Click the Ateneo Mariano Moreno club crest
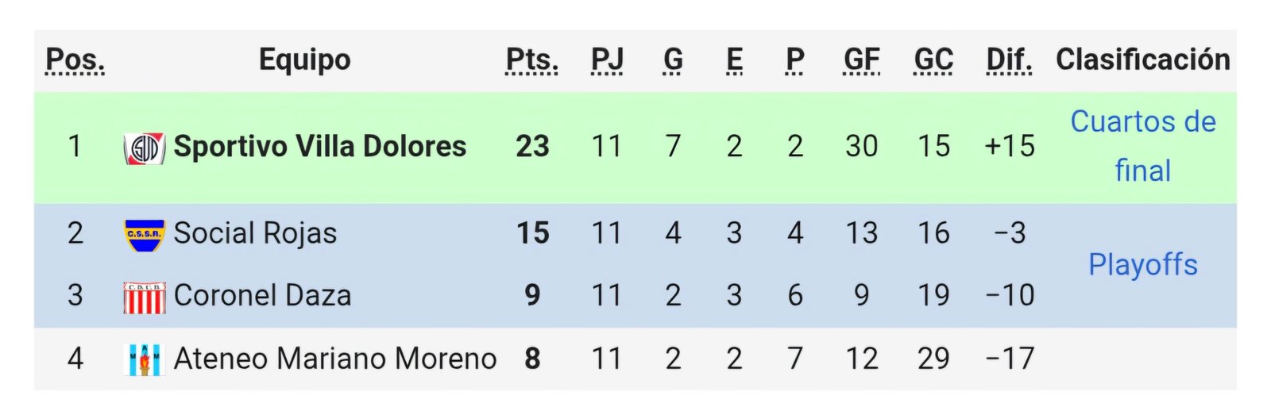1271x407 pixels. point(145,359)
